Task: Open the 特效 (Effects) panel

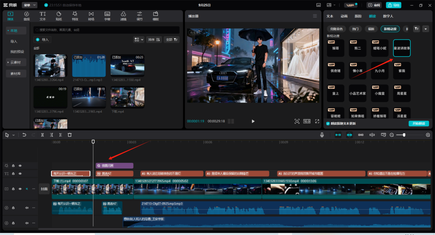Action: [x=75, y=16]
